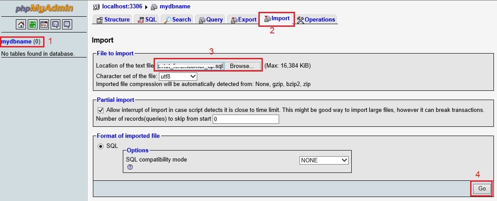This screenshot has height=201, width=497.
Task: Open the SQL documentation sidebar icon
Action: 67,24
